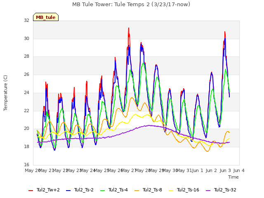Click the 30 y-axis tick label
This screenshot has height=198, width=264.
click(26, 38)
